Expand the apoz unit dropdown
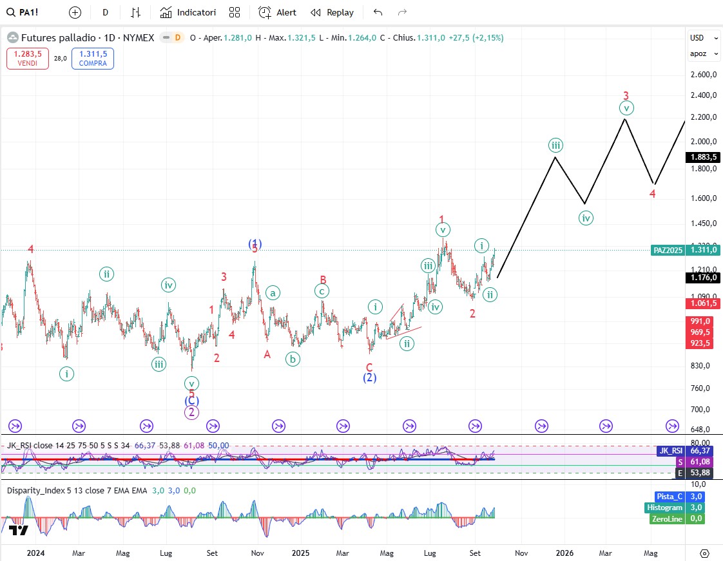 [698, 53]
